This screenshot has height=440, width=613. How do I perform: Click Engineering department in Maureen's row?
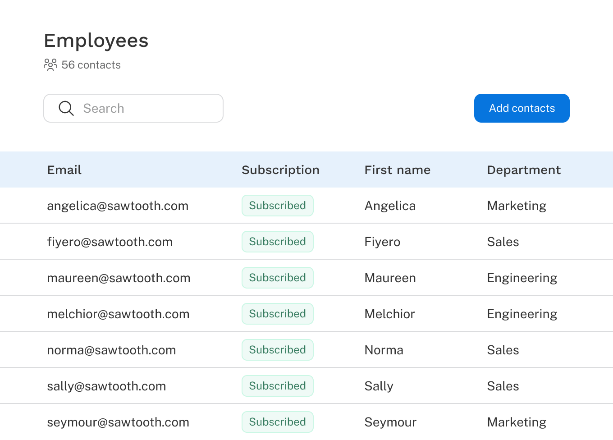pos(522,278)
